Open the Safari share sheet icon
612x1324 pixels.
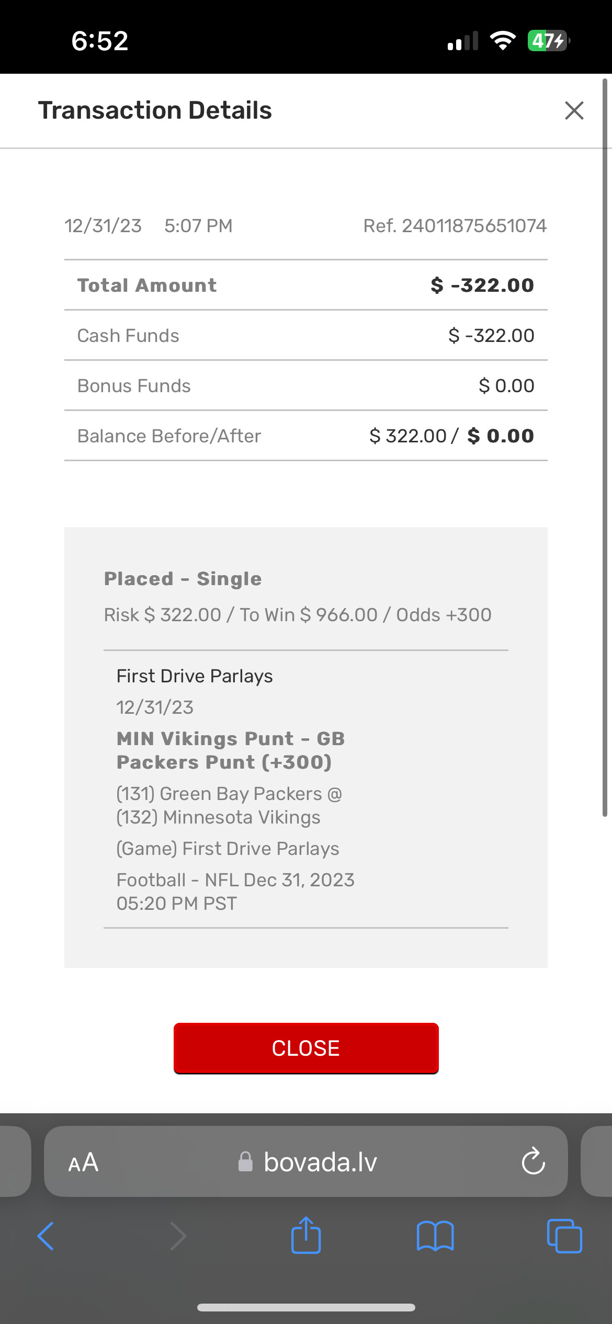pyautogui.click(x=306, y=1235)
